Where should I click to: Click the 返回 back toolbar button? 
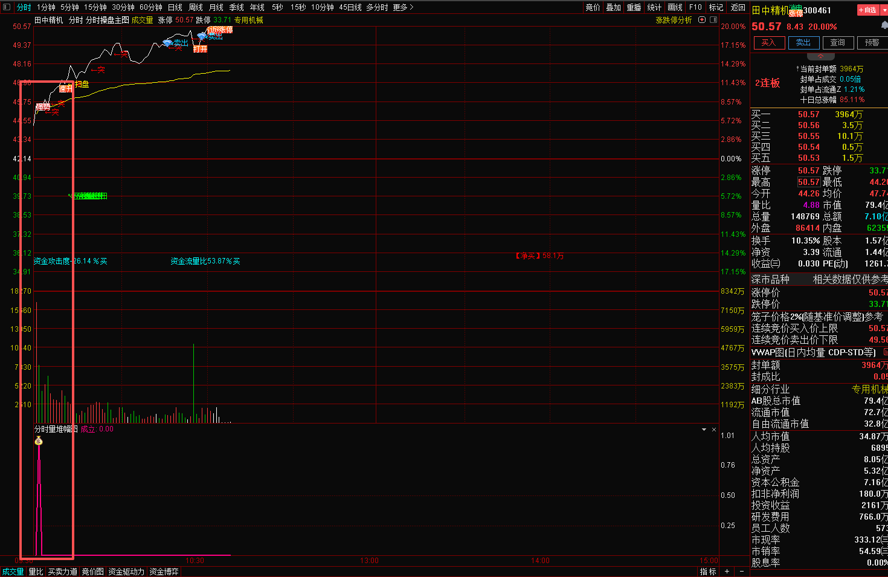coord(738,7)
